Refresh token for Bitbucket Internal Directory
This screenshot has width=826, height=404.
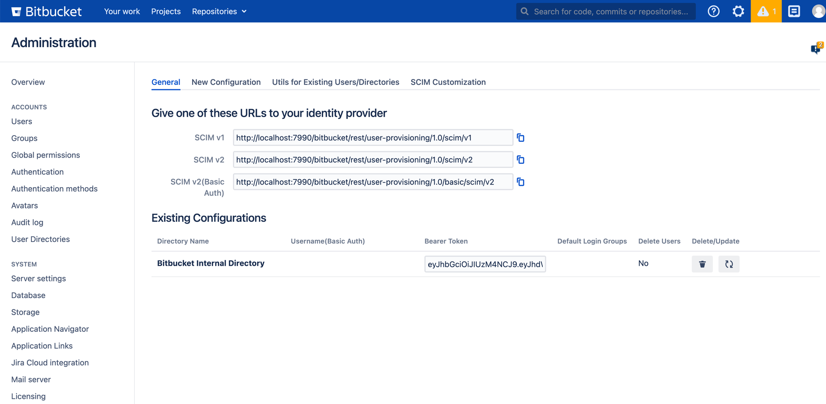click(729, 264)
